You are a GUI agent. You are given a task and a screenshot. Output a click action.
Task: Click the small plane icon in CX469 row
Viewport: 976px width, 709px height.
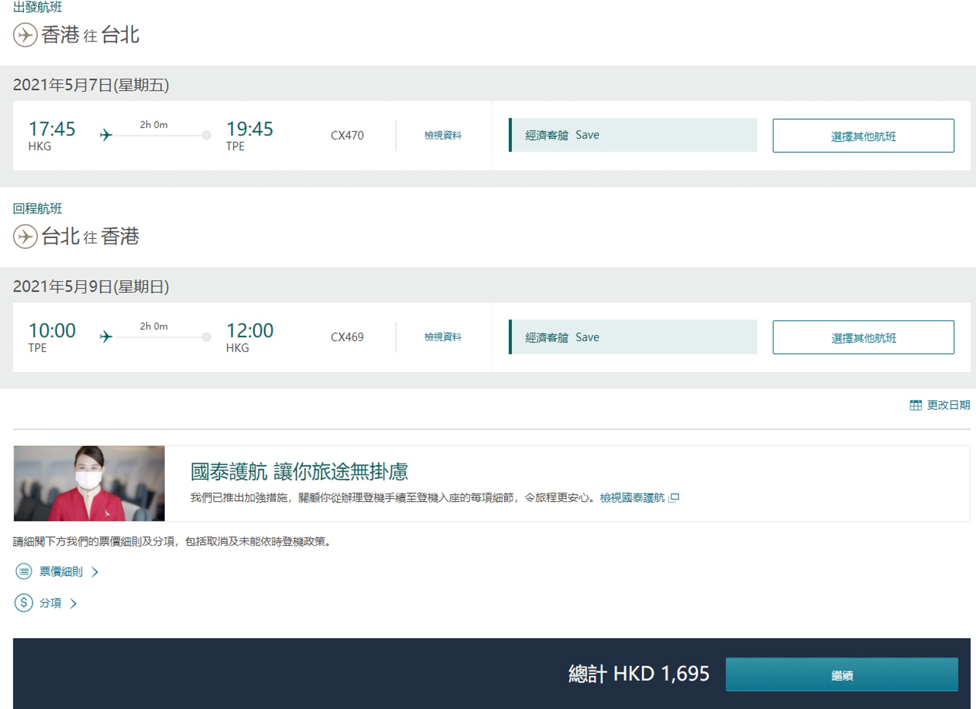pos(106,336)
